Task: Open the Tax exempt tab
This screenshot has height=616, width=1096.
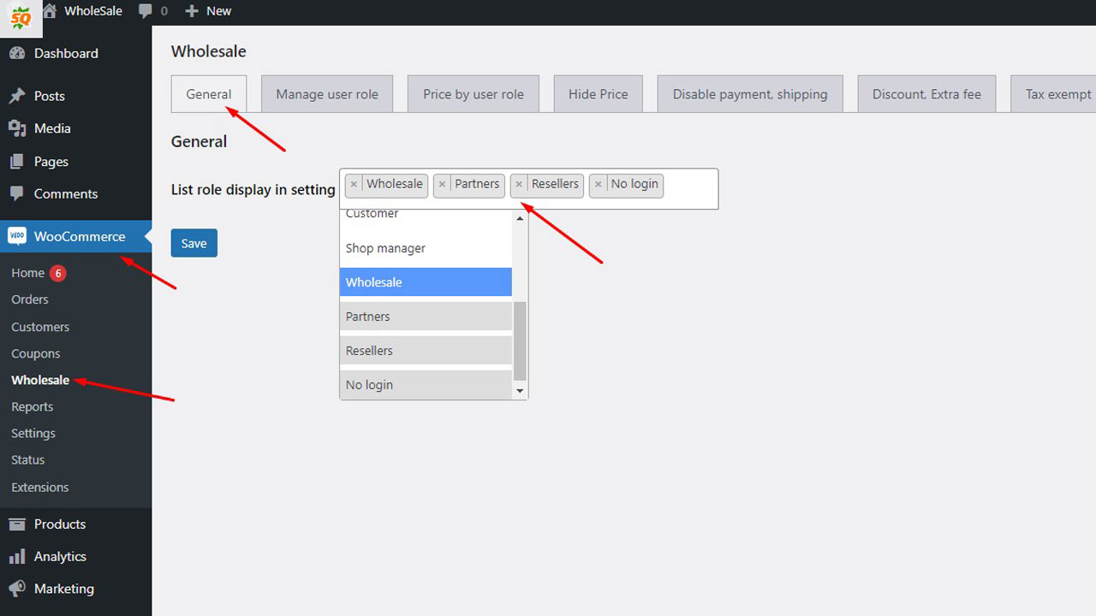Action: (1053, 94)
